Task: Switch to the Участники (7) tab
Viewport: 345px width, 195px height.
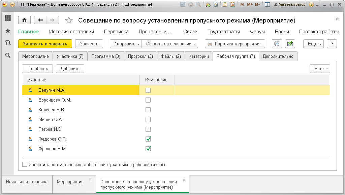Action: click(x=70, y=56)
